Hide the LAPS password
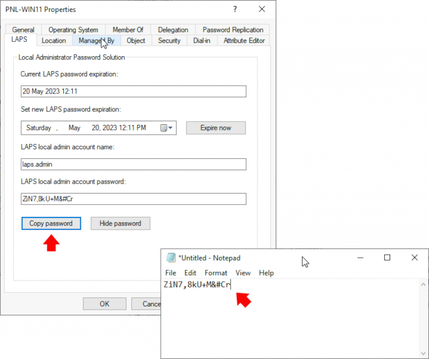Screen dimensions: 429x359 pos(120,224)
